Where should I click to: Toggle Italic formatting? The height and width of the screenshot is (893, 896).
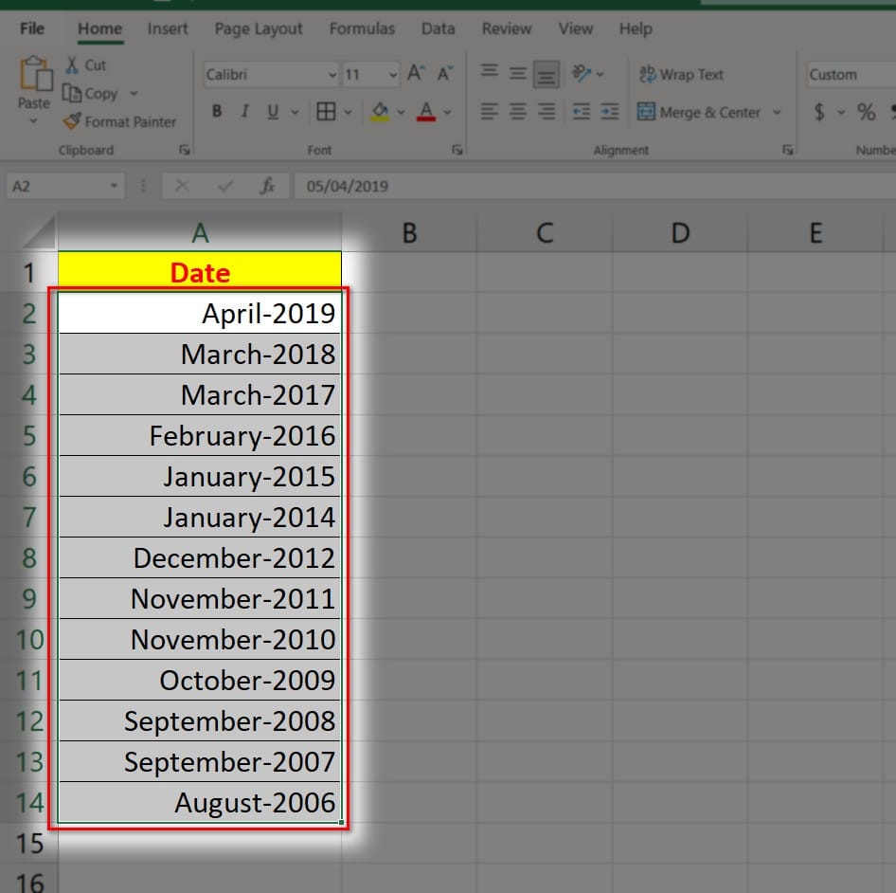tap(244, 112)
